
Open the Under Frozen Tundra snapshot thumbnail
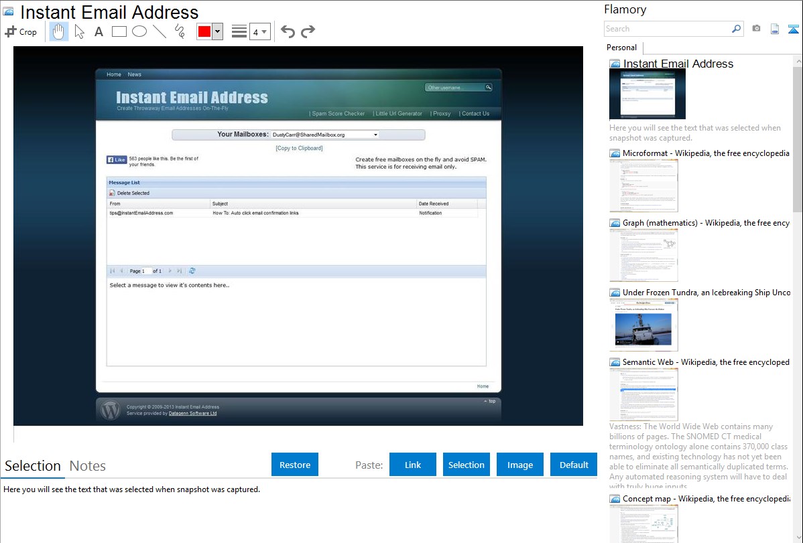click(x=643, y=325)
